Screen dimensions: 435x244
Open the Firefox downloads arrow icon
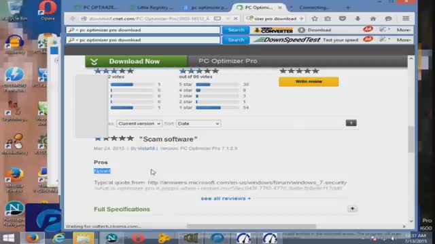[358, 18]
